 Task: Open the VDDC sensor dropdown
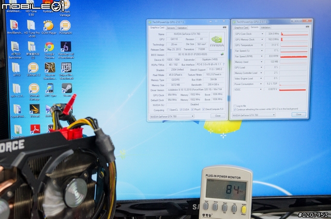tap(261, 90)
